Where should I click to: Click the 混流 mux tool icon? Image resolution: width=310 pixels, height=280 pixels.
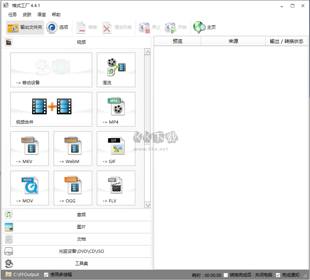pos(116,70)
